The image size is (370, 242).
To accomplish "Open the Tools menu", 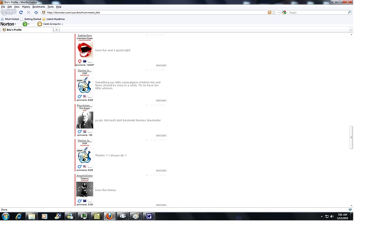I will tap(50, 7).
